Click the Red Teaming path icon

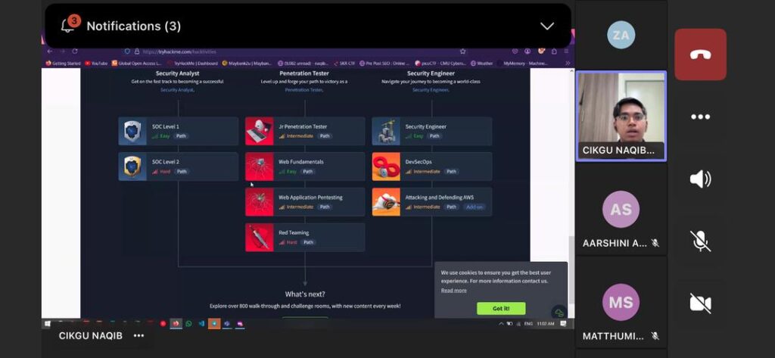259,237
